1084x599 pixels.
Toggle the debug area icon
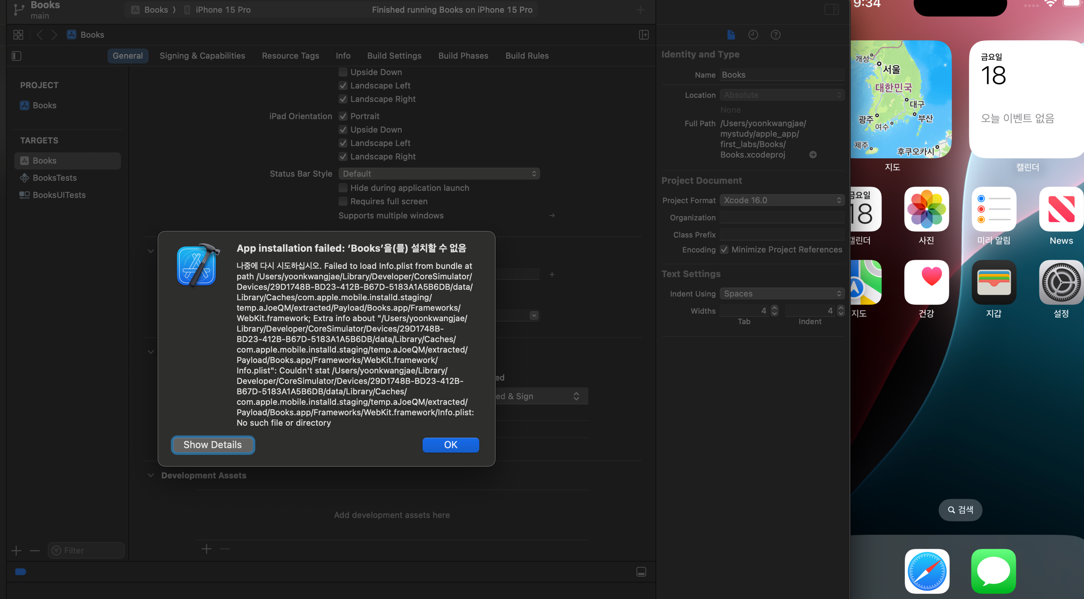pyautogui.click(x=641, y=571)
